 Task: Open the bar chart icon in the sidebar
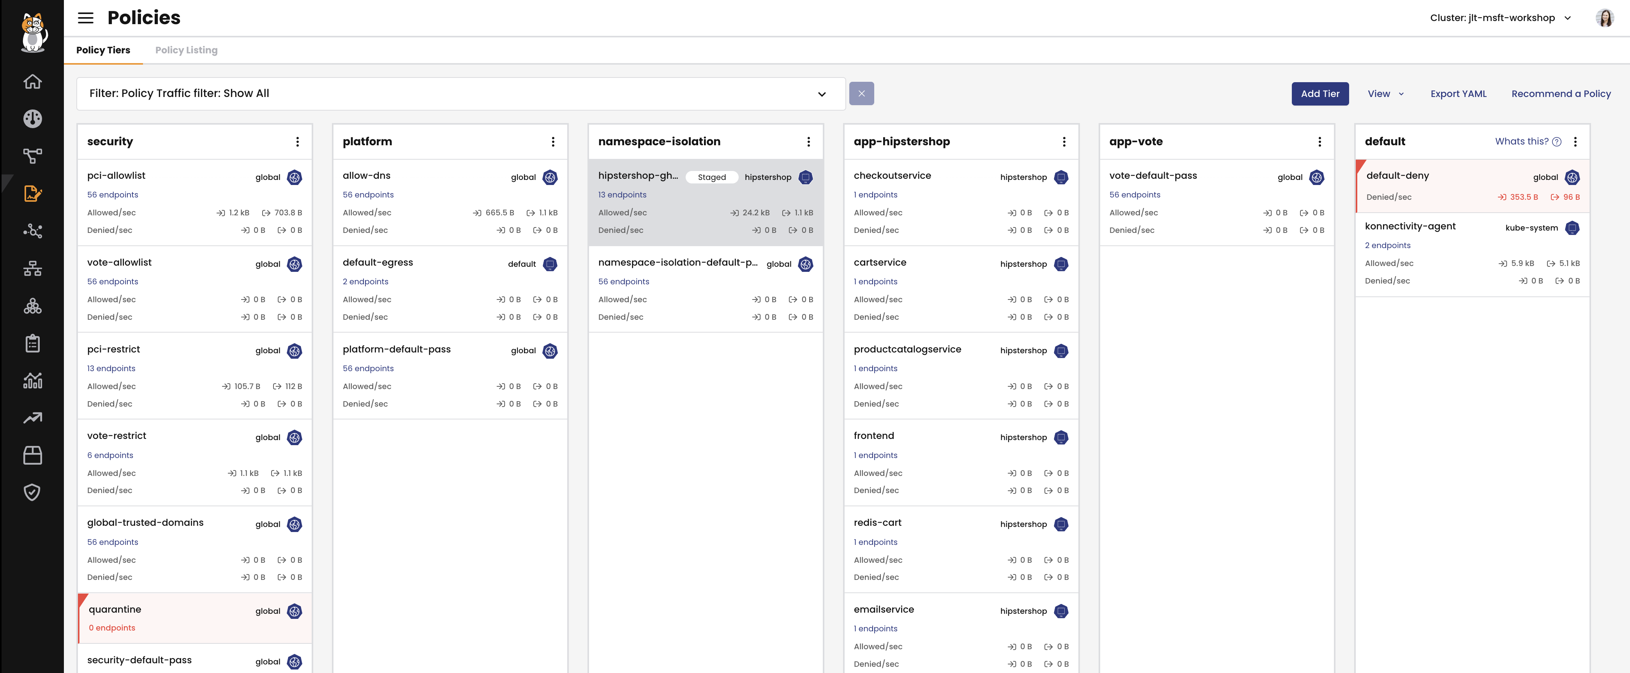pyautogui.click(x=32, y=380)
